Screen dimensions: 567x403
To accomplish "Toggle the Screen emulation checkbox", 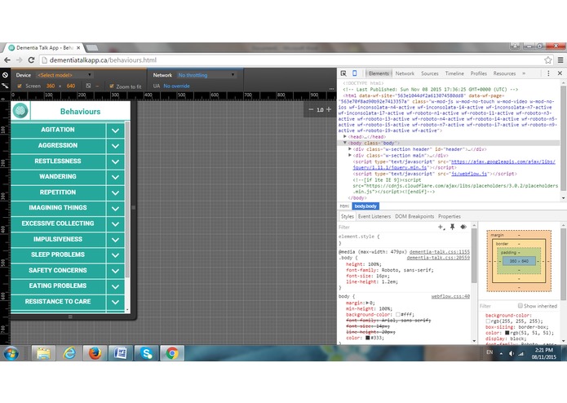I will pos(20,86).
